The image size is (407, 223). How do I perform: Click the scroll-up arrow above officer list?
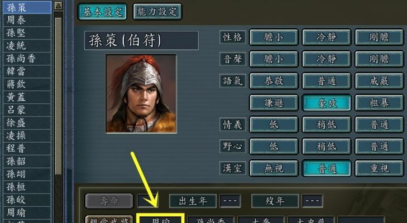click(x=59, y=6)
